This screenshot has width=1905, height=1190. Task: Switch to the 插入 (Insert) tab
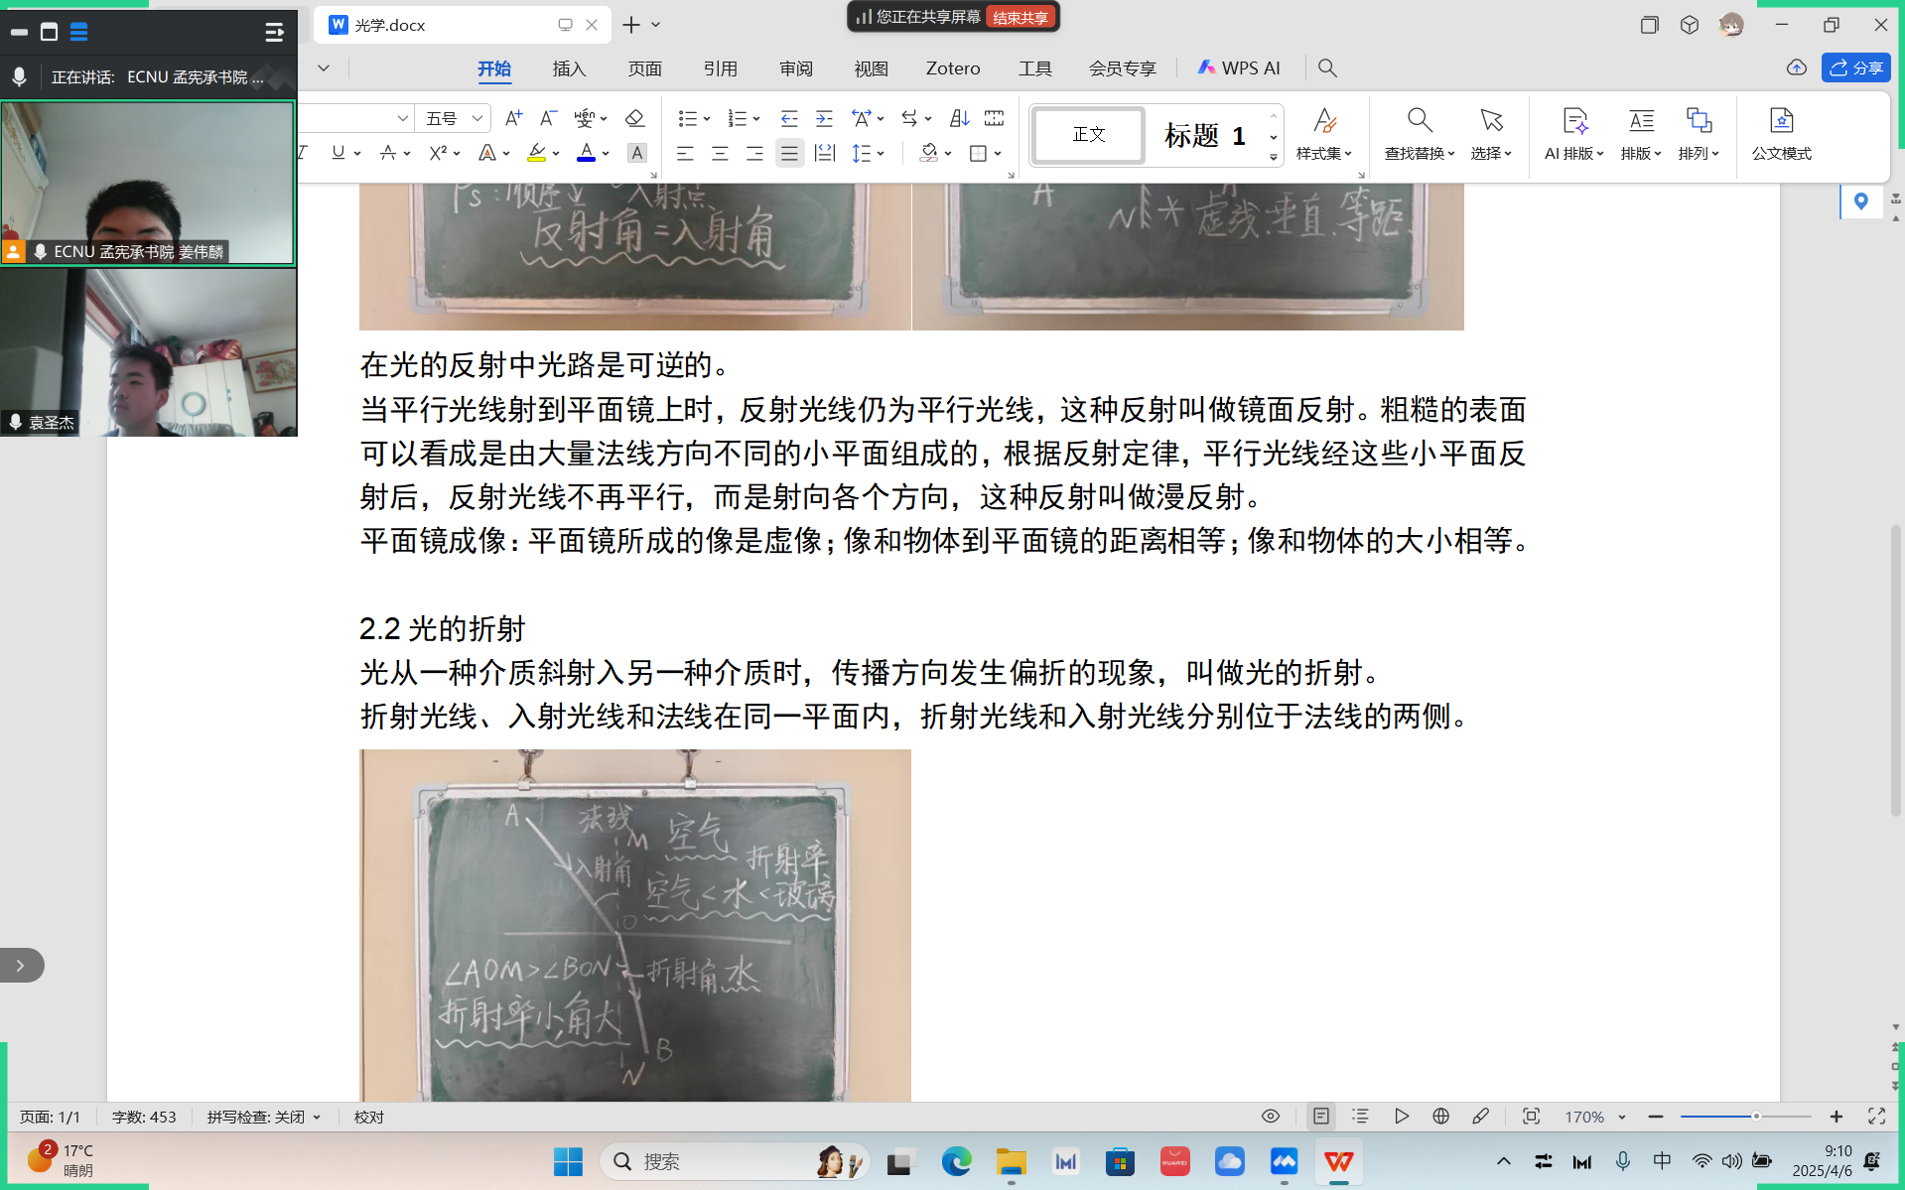pyautogui.click(x=569, y=68)
